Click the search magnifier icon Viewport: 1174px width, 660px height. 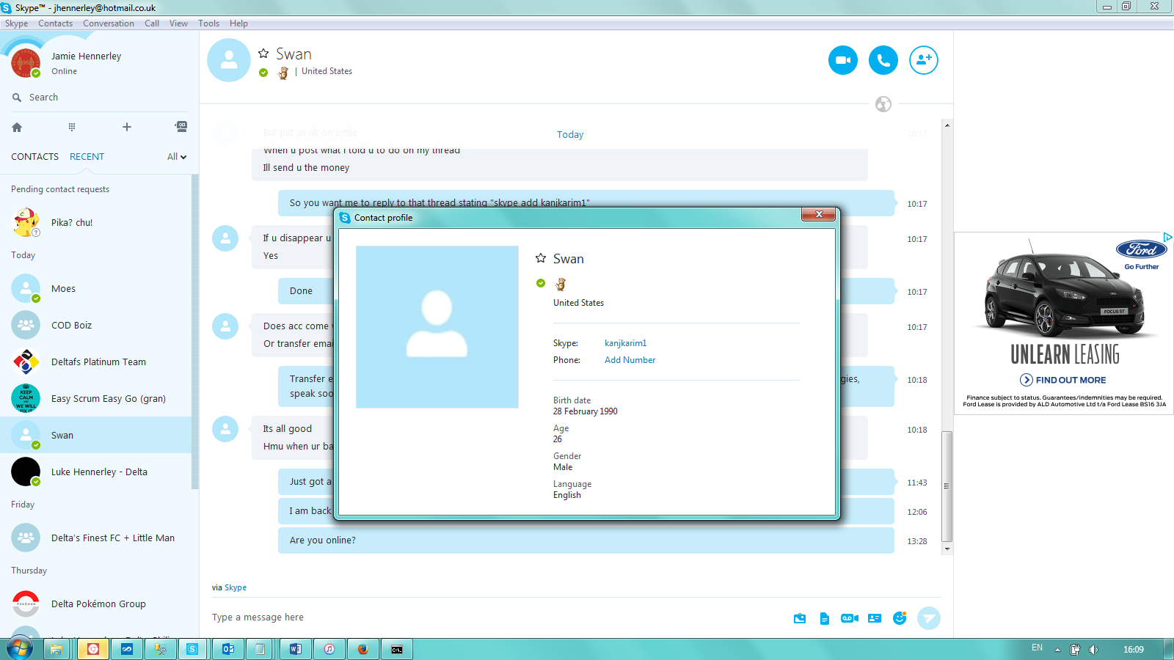click(17, 98)
